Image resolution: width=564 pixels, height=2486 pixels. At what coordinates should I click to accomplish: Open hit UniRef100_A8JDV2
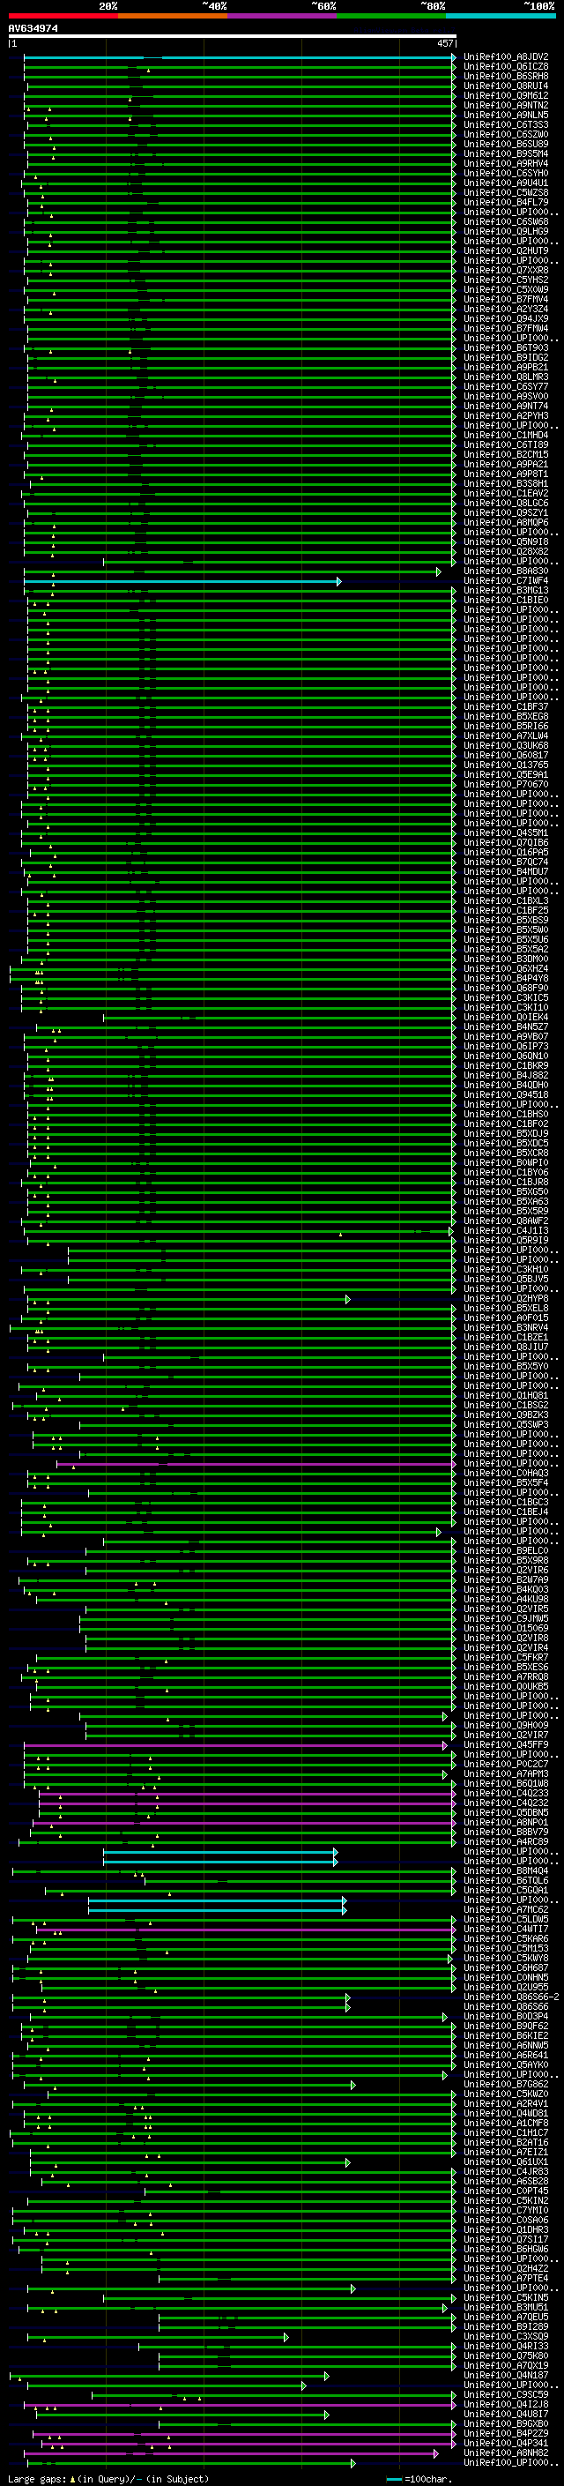tap(506, 57)
